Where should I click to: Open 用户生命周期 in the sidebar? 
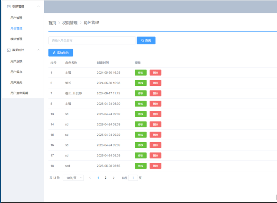click(x=19, y=93)
